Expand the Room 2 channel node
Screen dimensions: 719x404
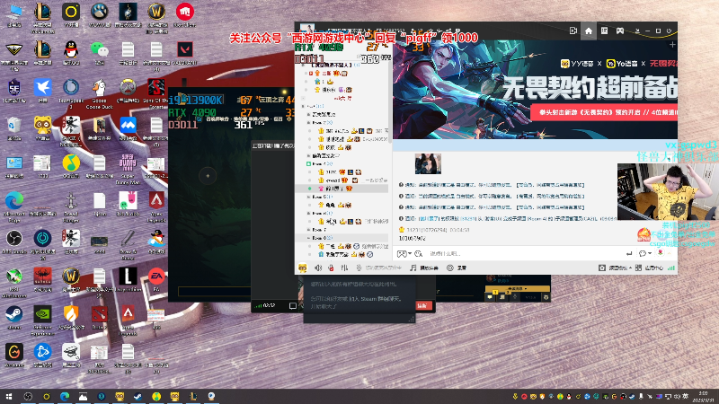point(308,123)
